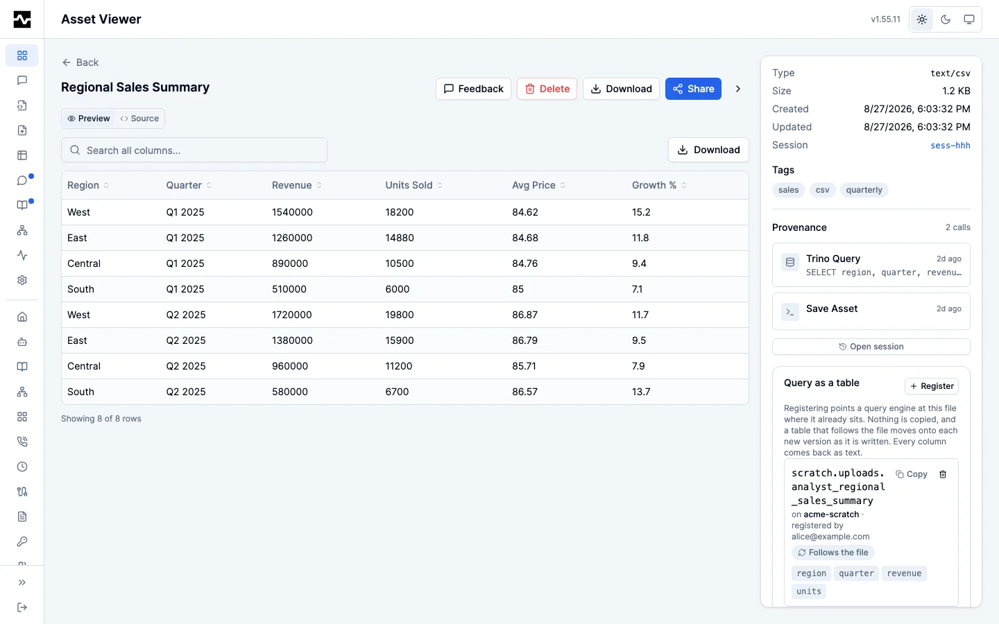Click the quarterly tag
This screenshot has width=999, height=624.
[864, 190]
